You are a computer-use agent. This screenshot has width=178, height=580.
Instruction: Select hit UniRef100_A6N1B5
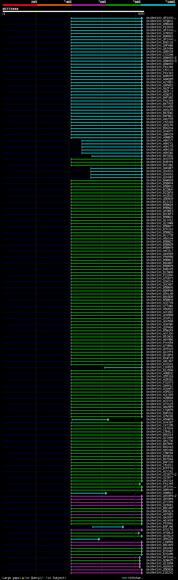[160, 79]
